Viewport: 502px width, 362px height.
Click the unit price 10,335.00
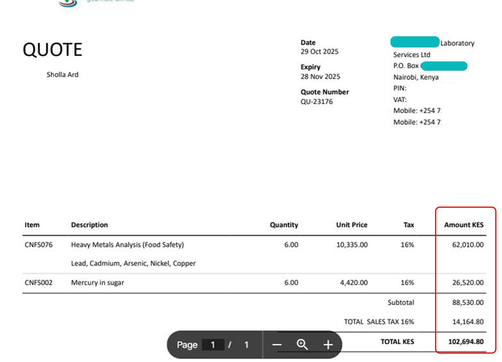click(x=352, y=245)
